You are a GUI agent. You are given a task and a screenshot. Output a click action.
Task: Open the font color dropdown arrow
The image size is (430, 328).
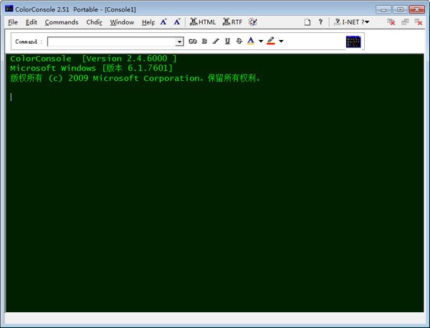pos(261,42)
